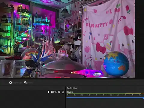Click the green Device audio level meter
144x108 pixels.
[x=96, y=94]
